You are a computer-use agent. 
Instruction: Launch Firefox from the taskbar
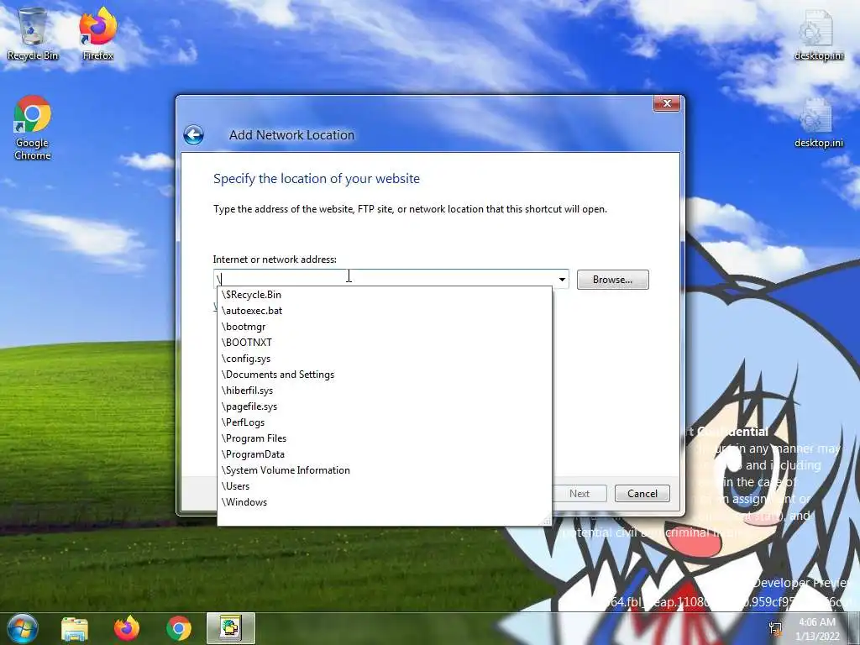click(x=127, y=628)
